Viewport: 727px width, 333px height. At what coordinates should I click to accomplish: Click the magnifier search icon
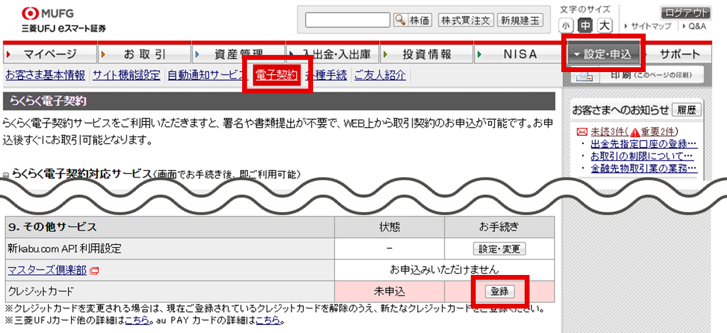click(400, 20)
